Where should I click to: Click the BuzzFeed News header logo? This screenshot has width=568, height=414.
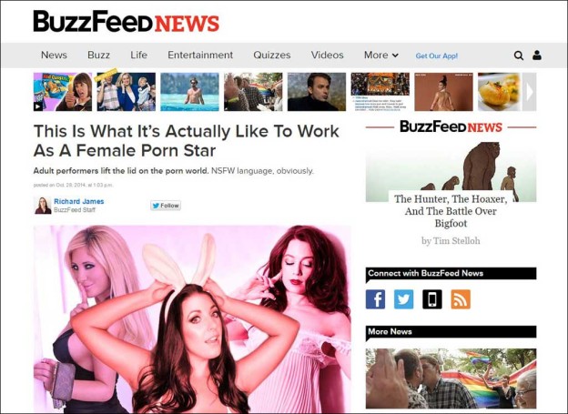(x=126, y=22)
